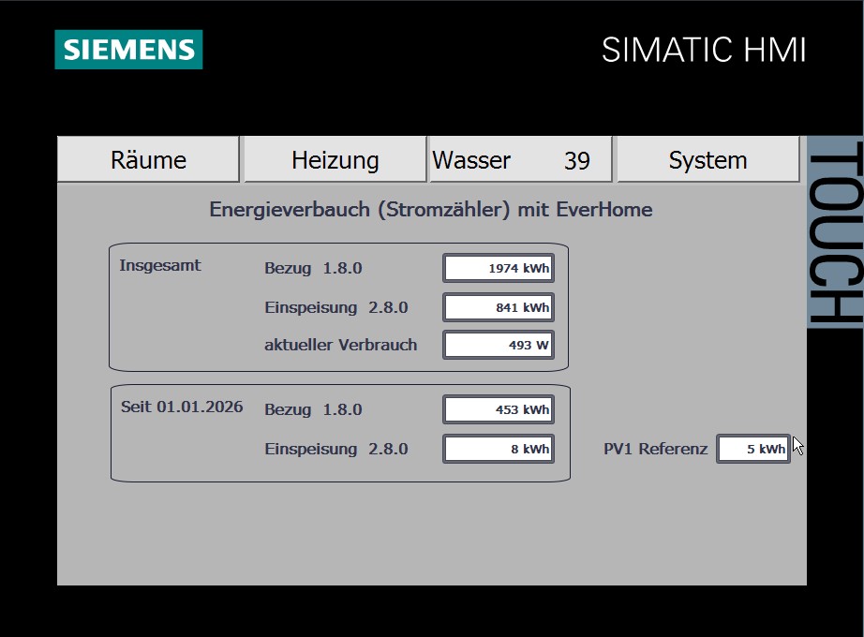Viewport: 864px width, 637px height.
Task: Click the Seit 01.01.2026 group label
Action: coord(182,407)
